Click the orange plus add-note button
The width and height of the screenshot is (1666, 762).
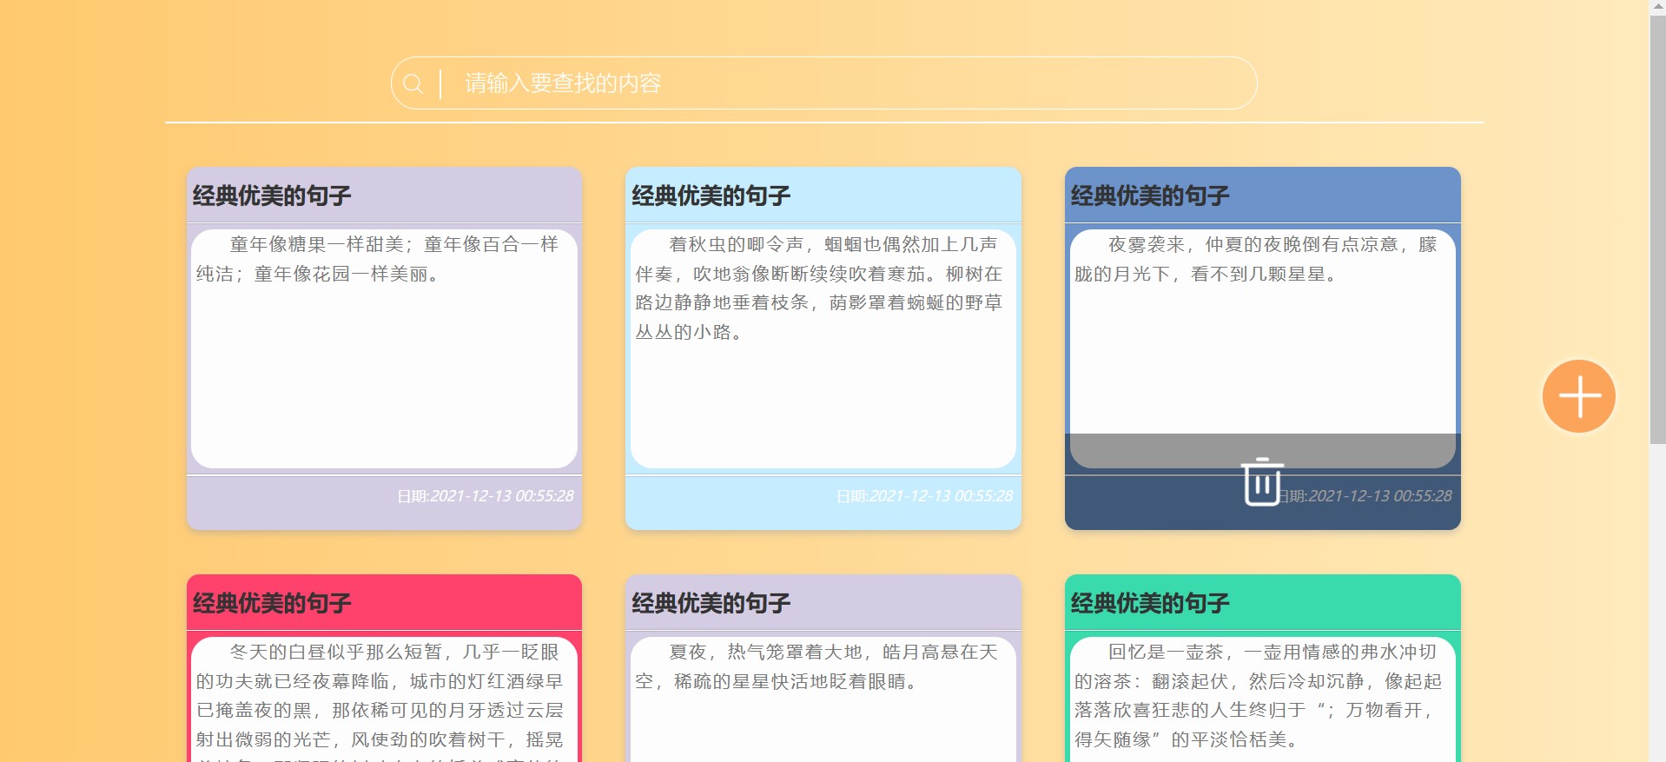coord(1578,396)
